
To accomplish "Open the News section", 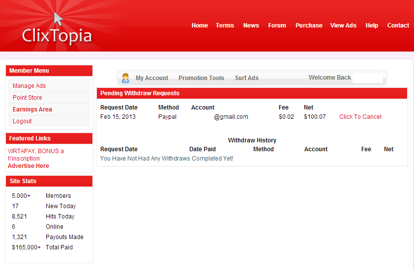I will point(251,26).
